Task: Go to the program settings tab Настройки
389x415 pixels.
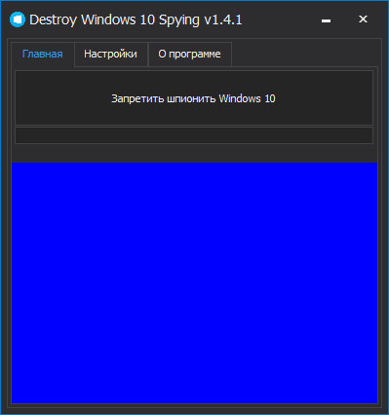Action: tap(110, 54)
